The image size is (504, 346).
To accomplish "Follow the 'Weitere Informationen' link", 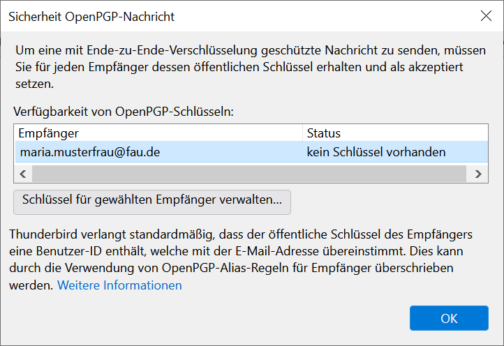I will (119, 285).
